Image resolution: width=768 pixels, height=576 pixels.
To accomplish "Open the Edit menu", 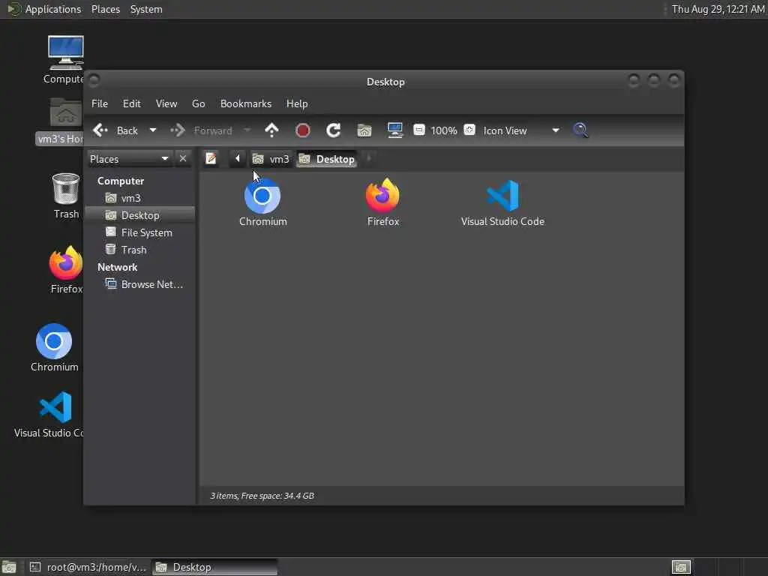I will pyautogui.click(x=131, y=103).
